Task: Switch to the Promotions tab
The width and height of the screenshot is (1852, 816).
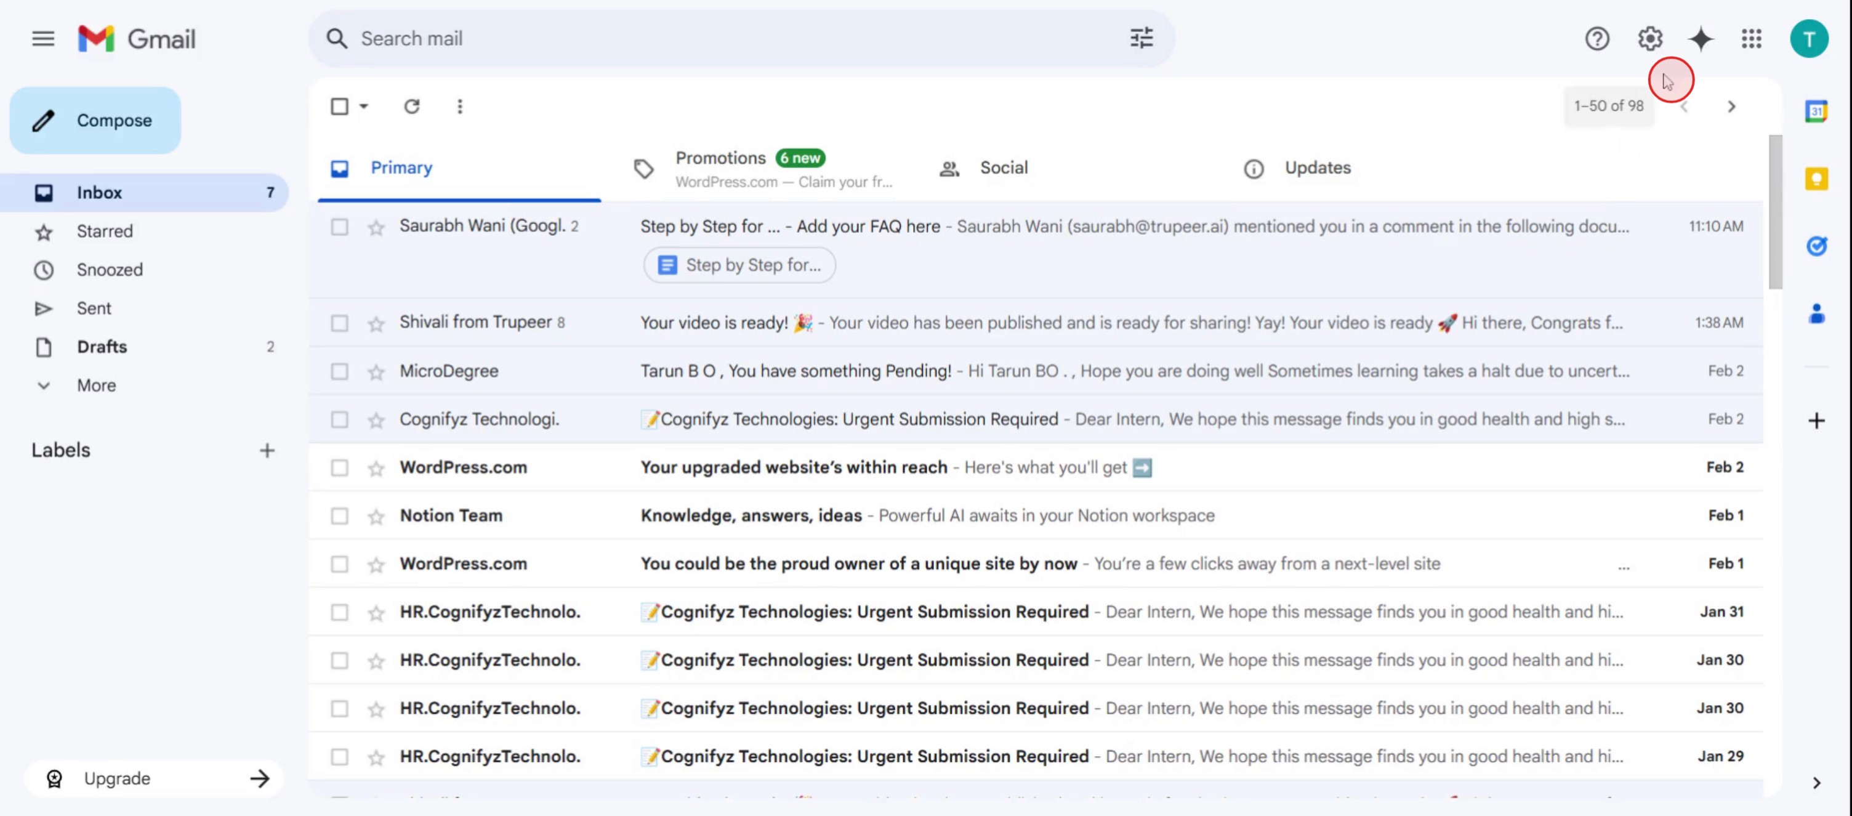Action: pyautogui.click(x=720, y=158)
